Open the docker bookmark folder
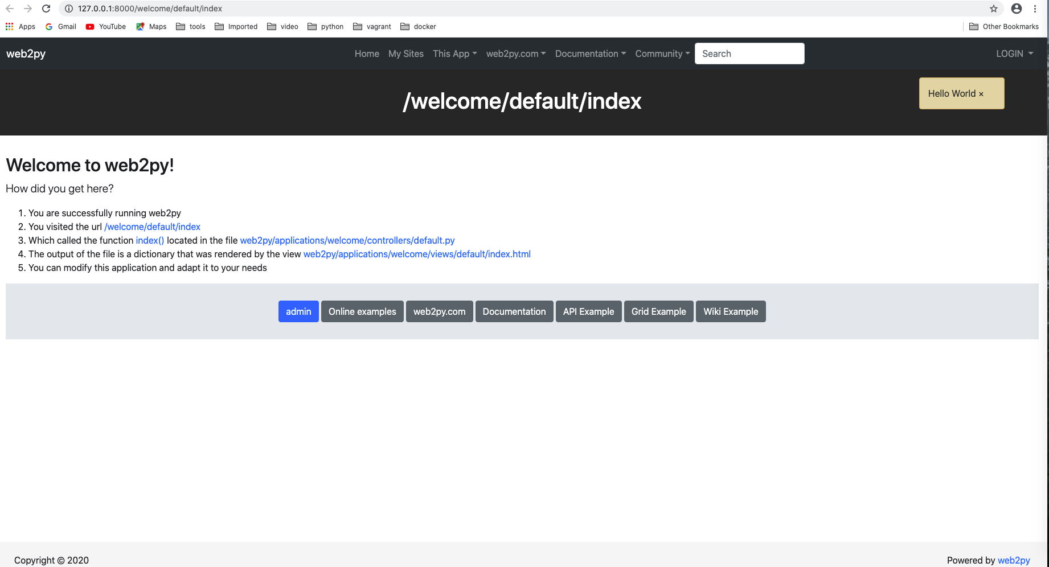Screen dimensions: 1049x567 click(419, 27)
